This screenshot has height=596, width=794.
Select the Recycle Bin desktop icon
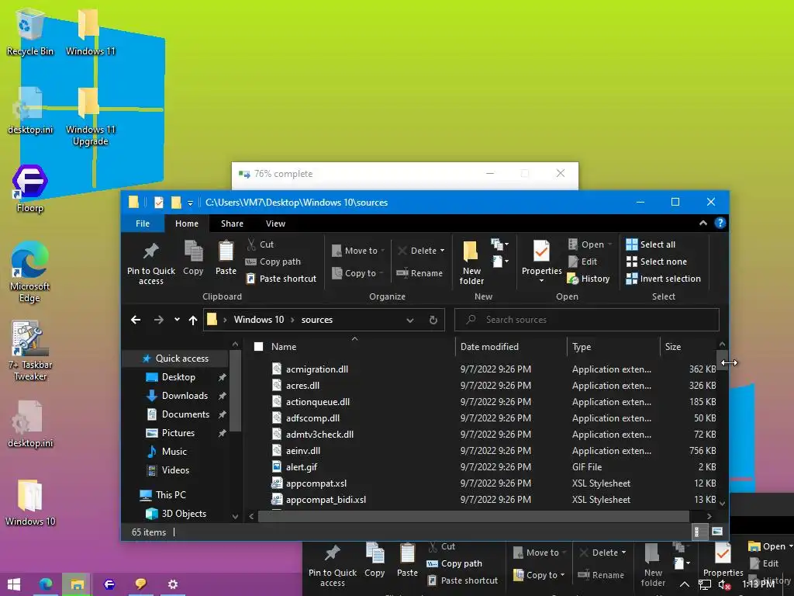(30, 33)
